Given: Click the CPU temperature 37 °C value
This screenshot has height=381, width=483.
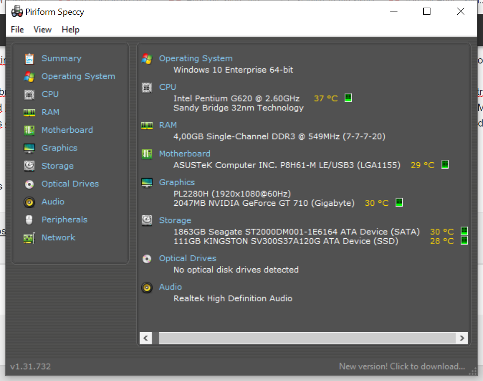Looking at the screenshot, I should [326, 98].
